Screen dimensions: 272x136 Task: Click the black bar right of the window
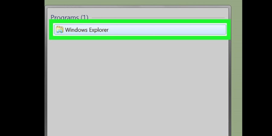coord(257,68)
